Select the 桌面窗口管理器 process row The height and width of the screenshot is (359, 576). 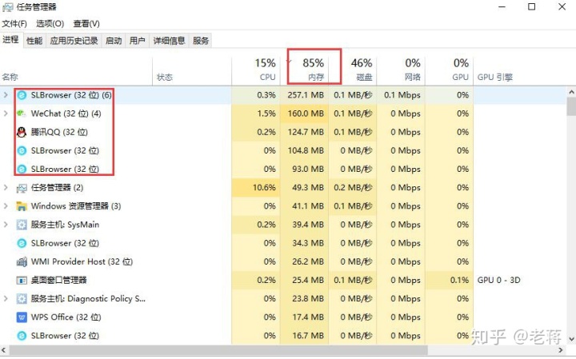click(283, 280)
